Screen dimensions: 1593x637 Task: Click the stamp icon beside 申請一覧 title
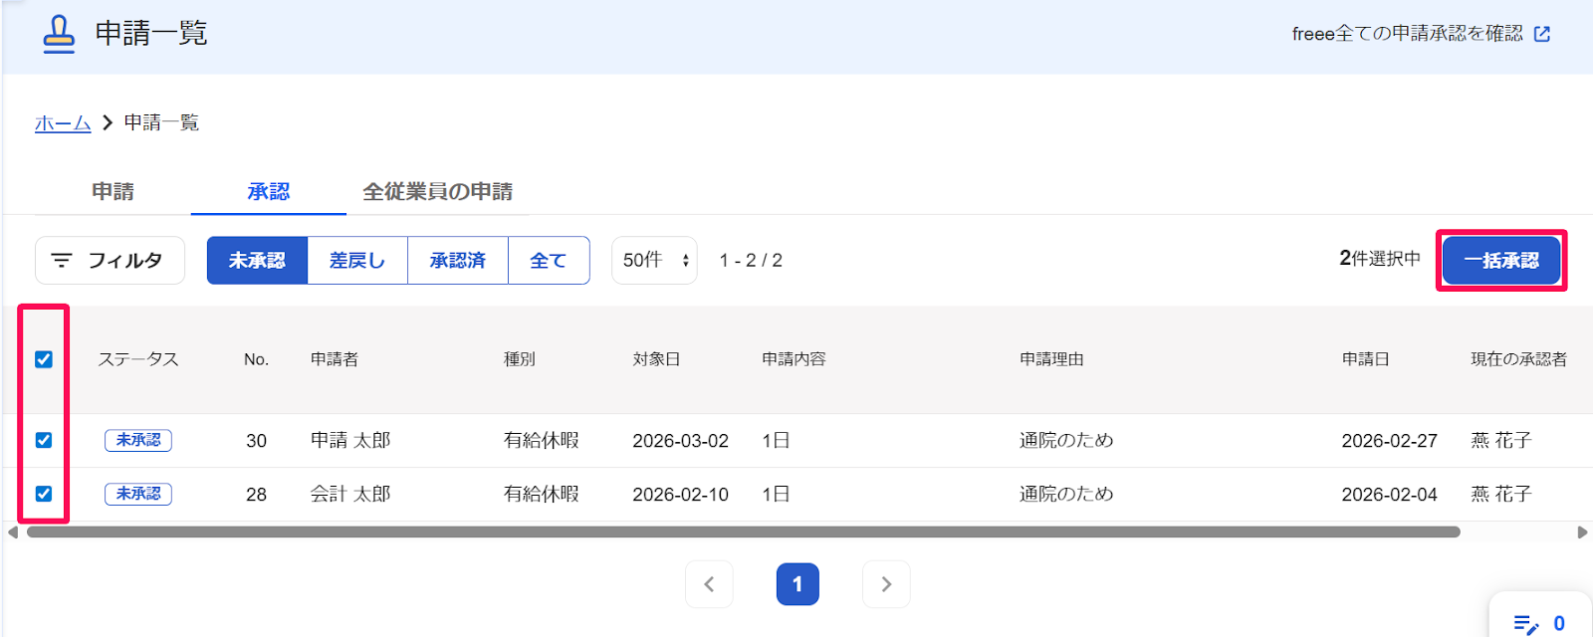tap(59, 34)
